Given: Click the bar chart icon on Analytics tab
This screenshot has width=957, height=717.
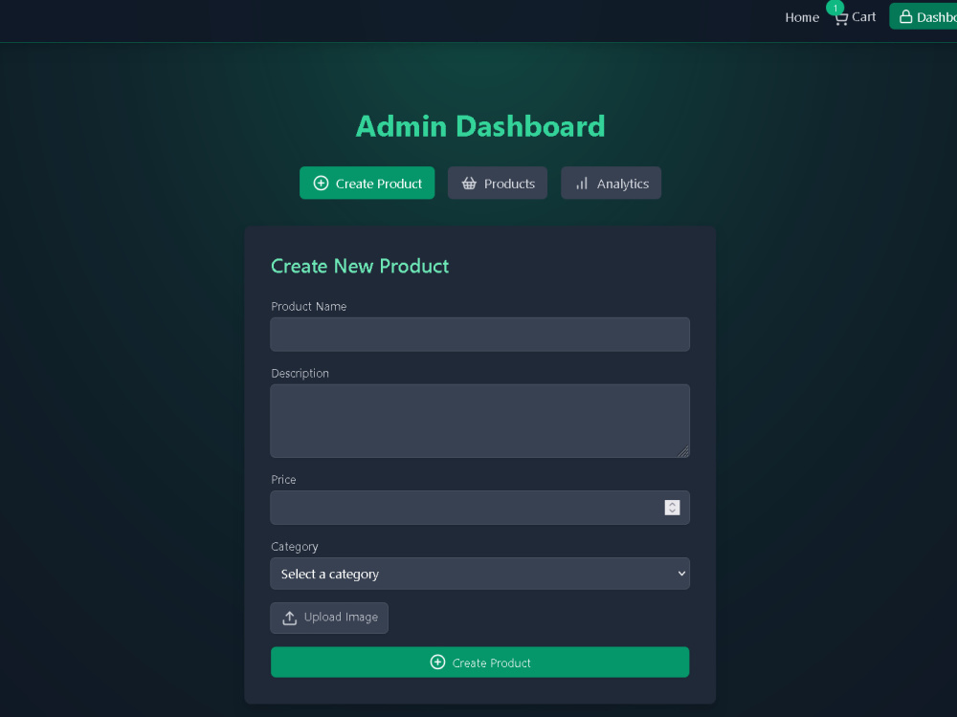Looking at the screenshot, I should click(x=582, y=183).
